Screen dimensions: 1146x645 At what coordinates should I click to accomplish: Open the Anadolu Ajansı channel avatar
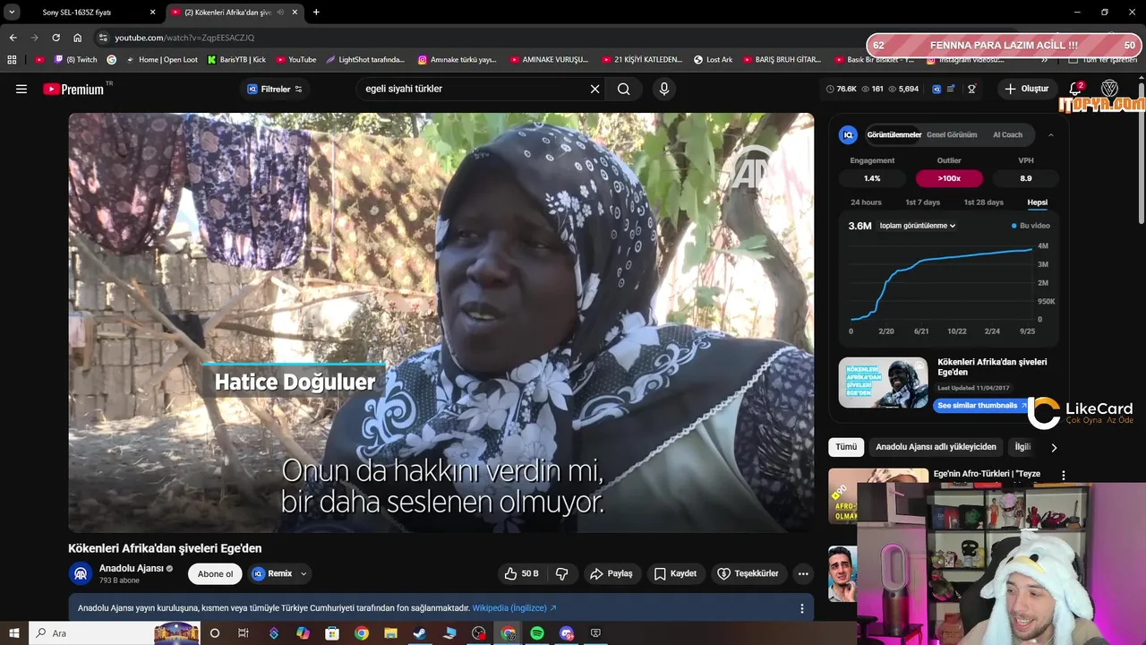(x=81, y=573)
